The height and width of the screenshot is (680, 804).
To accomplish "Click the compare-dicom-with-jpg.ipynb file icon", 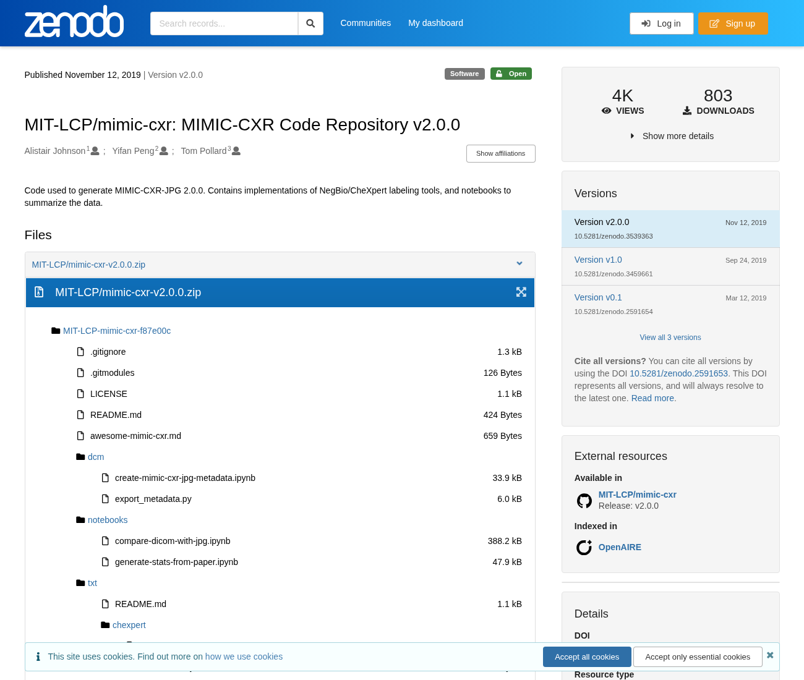I will coord(105,541).
